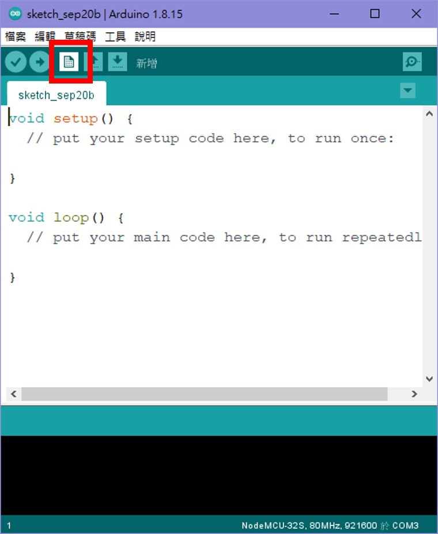Open the 說明 menu
The image size is (438, 534).
coord(145,36)
